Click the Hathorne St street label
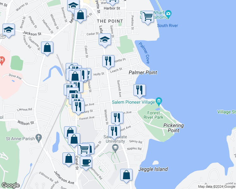This screenshot has width=236, height=189. pos(48,26)
